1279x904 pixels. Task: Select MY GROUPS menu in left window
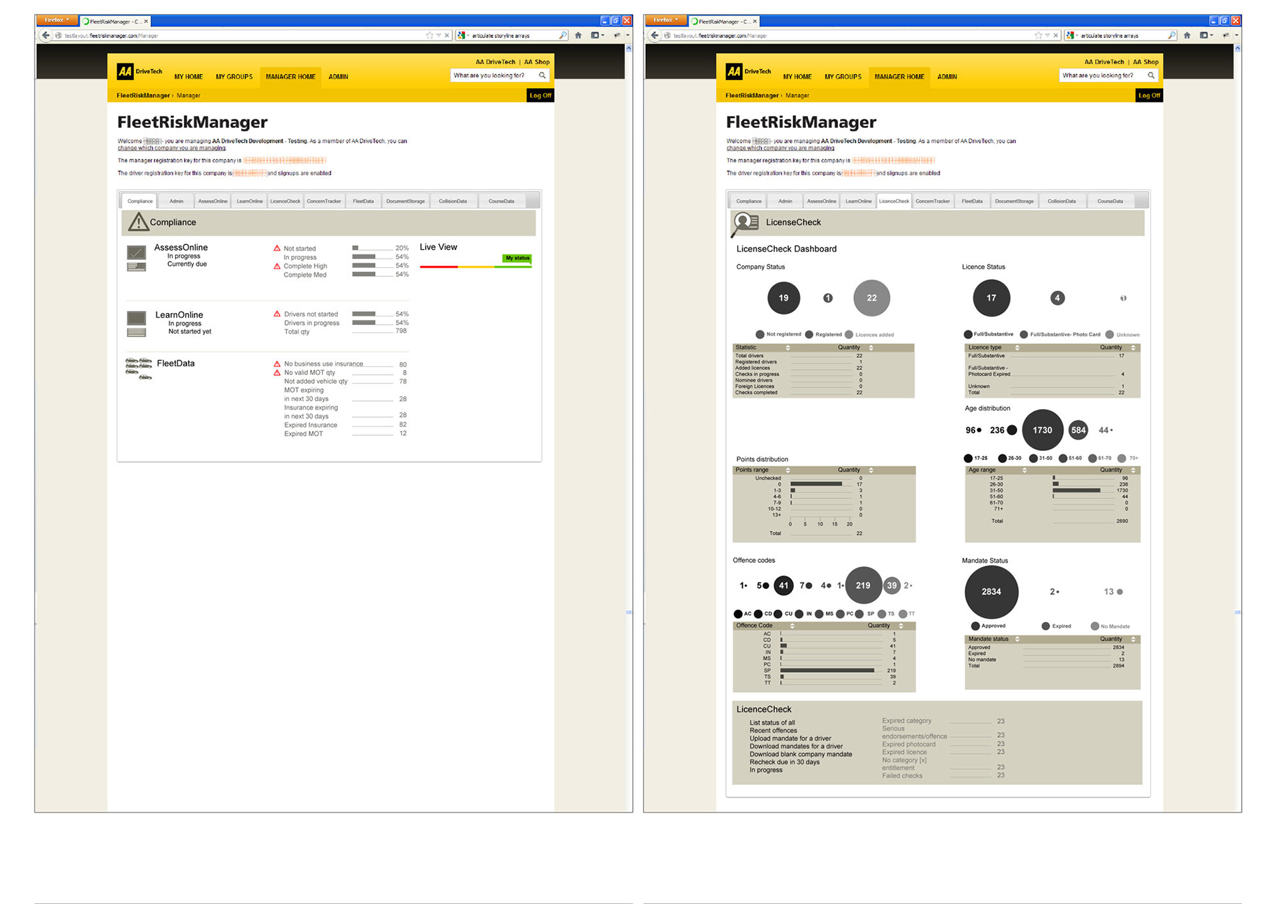click(234, 77)
